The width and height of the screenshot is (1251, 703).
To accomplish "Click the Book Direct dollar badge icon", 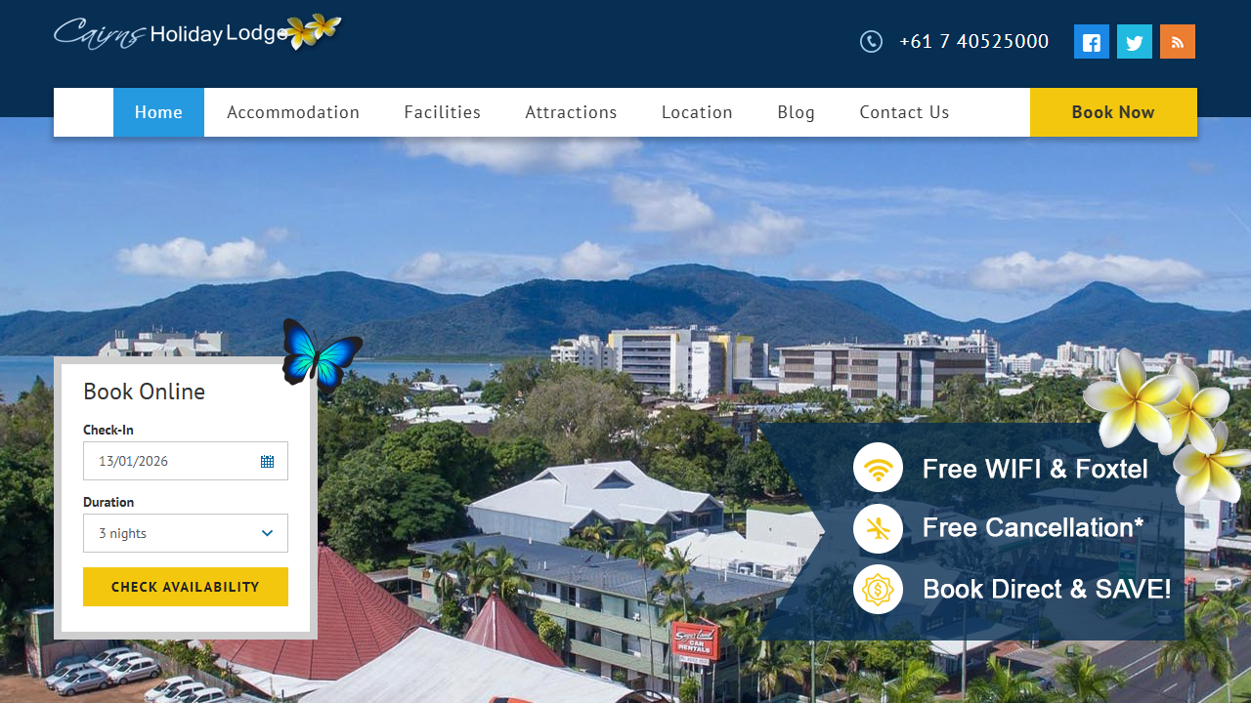I will tap(878, 590).
